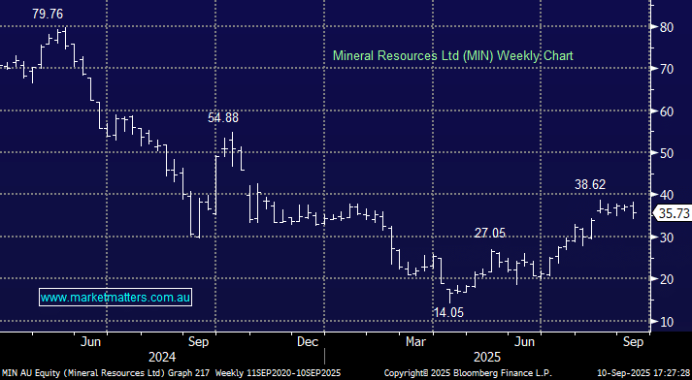
Task: Click the Mar date axis label
Action: (415, 341)
